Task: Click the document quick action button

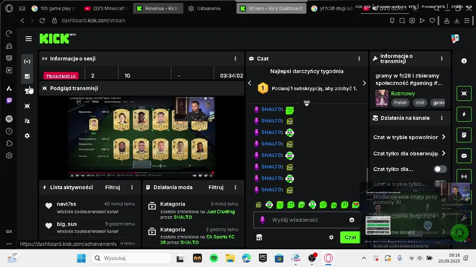Action: click(464, 135)
